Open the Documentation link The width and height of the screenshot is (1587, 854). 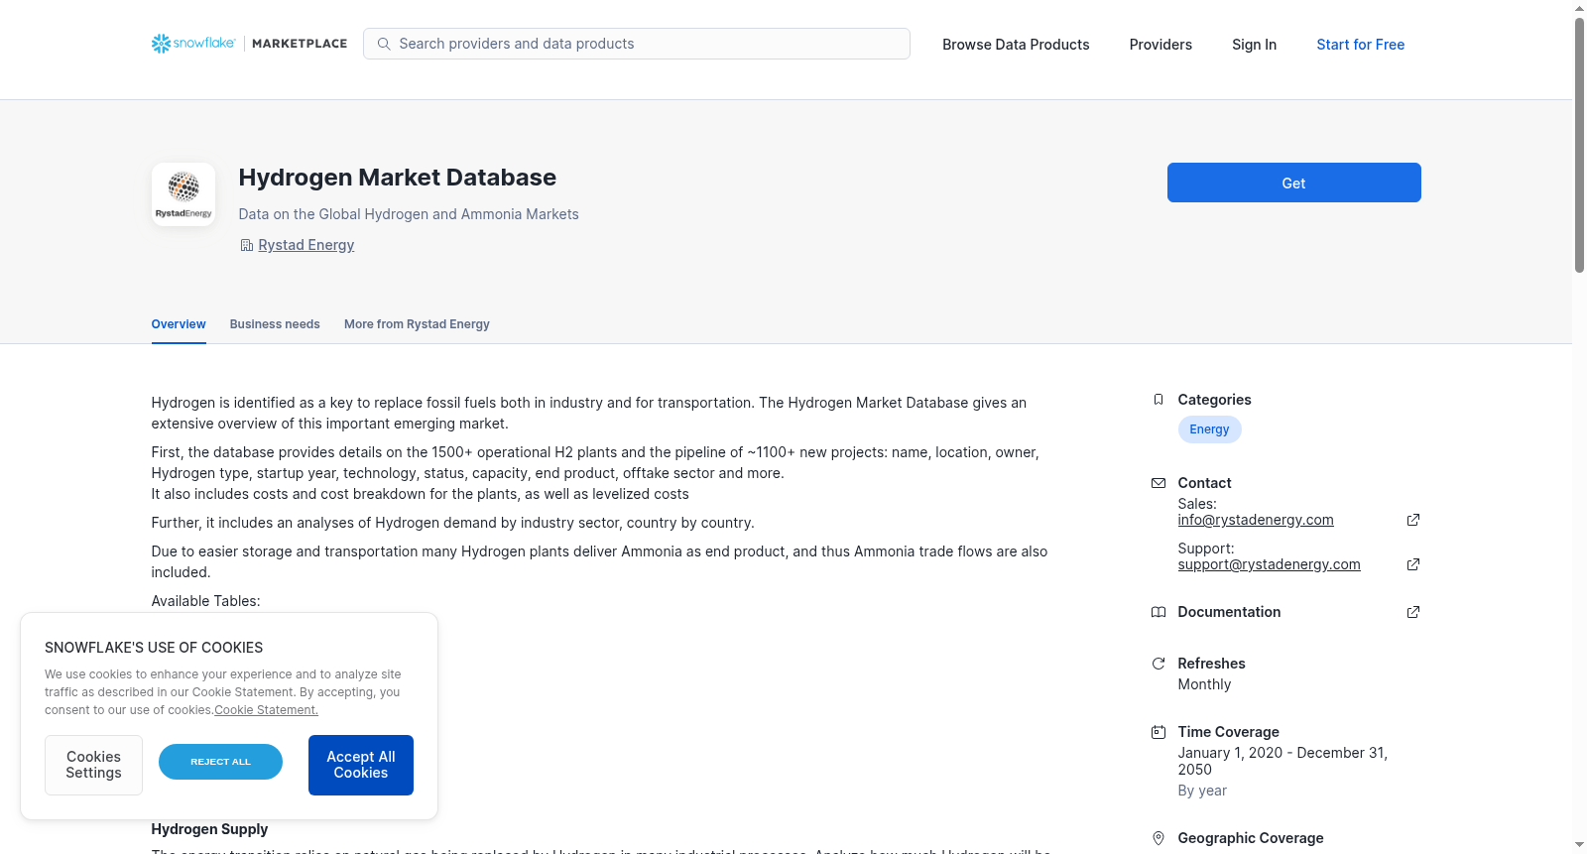pyautogui.click(x=1229, y=612)
